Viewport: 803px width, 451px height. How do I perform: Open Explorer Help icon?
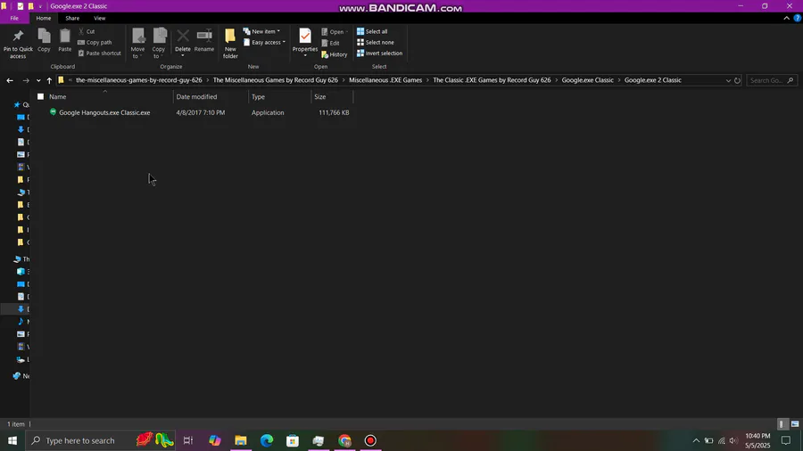coord(798,19)
